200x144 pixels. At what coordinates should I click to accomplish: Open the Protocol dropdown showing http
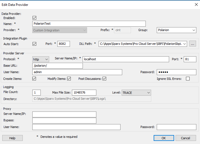[40, 59]
